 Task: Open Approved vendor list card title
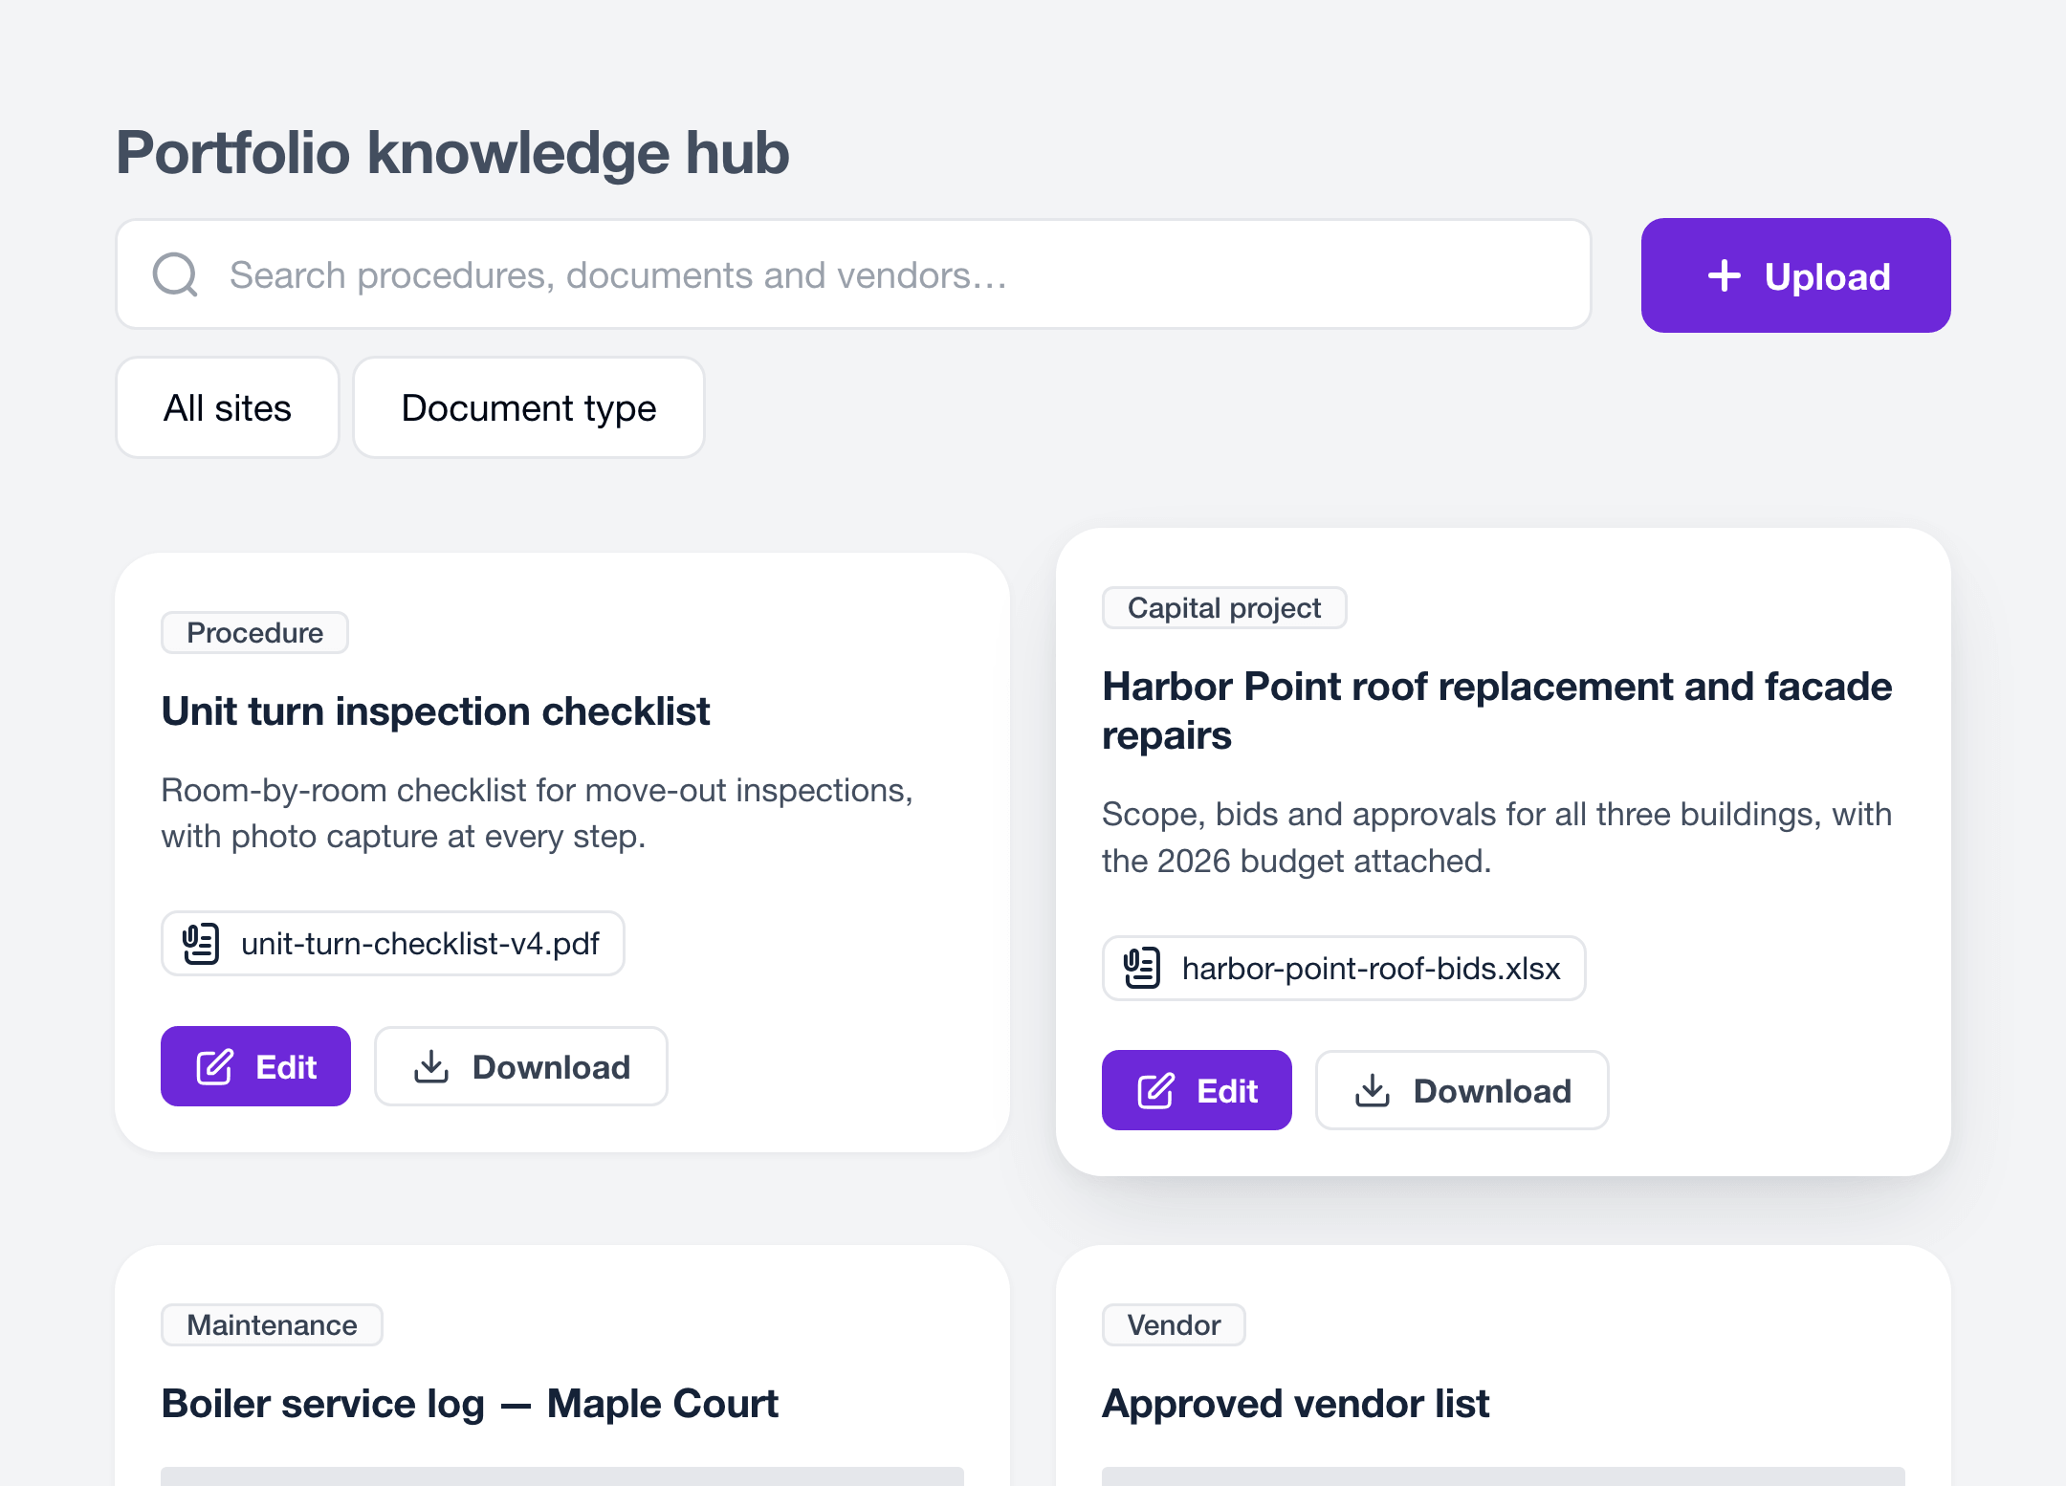[1296, 1404]
